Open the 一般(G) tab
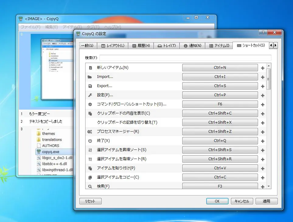This screenshot has height=222, width=293. (x=88, y=46)
